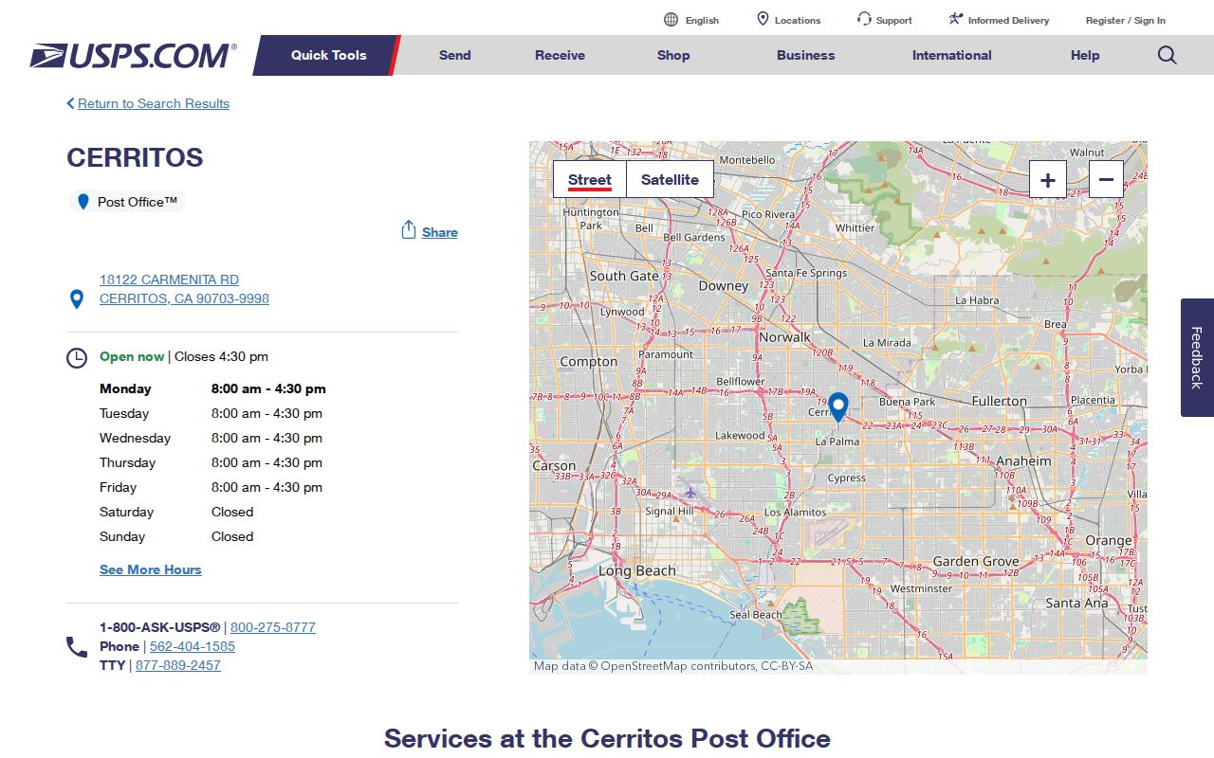Click the Informed Delivery link text
Screen dimensions: 1214x758
tap(1008, 20)
